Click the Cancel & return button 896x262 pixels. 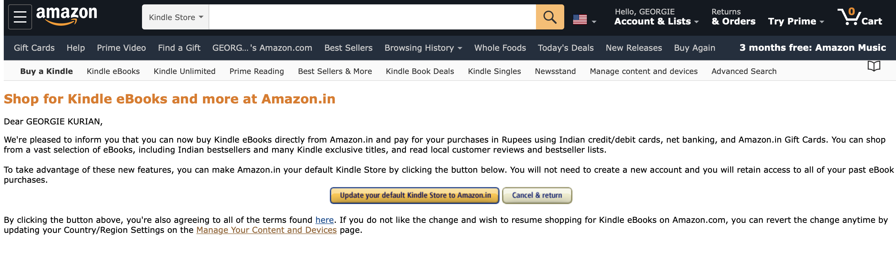(536, 195)
